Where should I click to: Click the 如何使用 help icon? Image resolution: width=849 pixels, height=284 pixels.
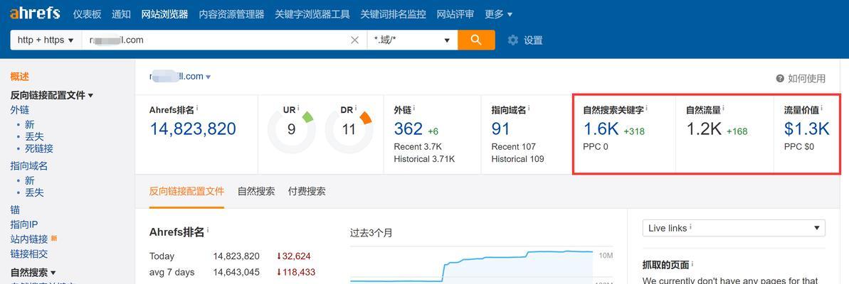pos(780,78)
